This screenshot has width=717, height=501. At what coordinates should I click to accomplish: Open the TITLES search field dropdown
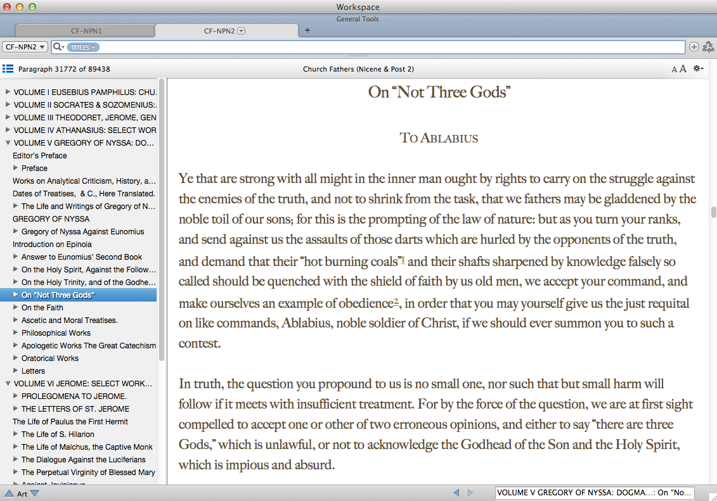83,47
